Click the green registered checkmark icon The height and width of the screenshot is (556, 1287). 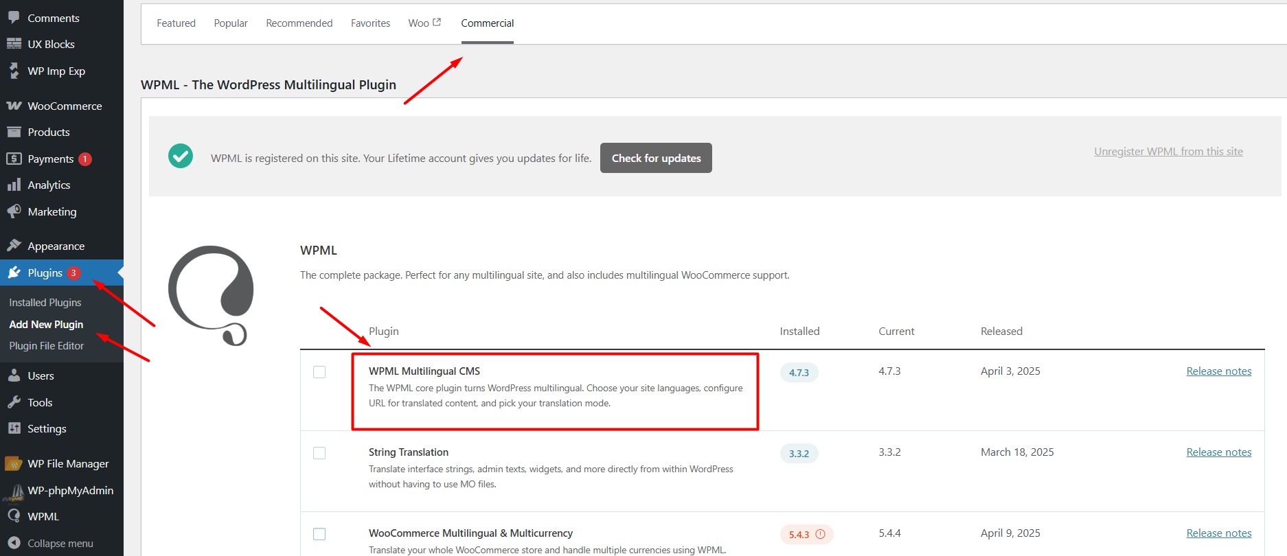click(x=181, y=156)
